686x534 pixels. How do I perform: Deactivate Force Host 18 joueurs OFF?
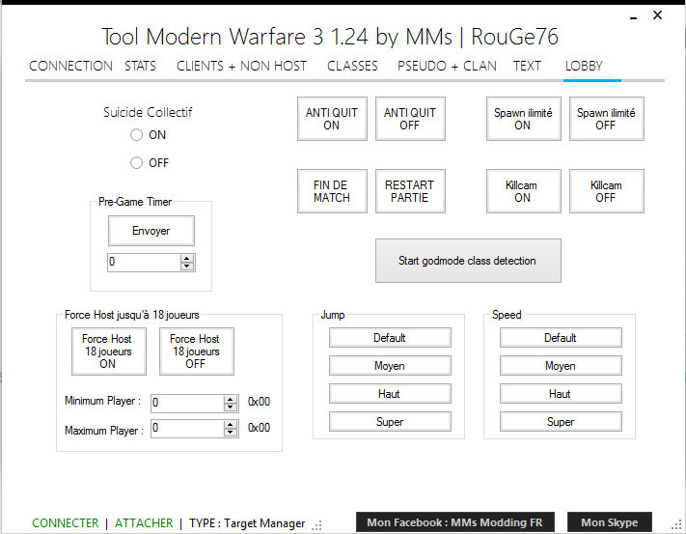tap(197, 351)
